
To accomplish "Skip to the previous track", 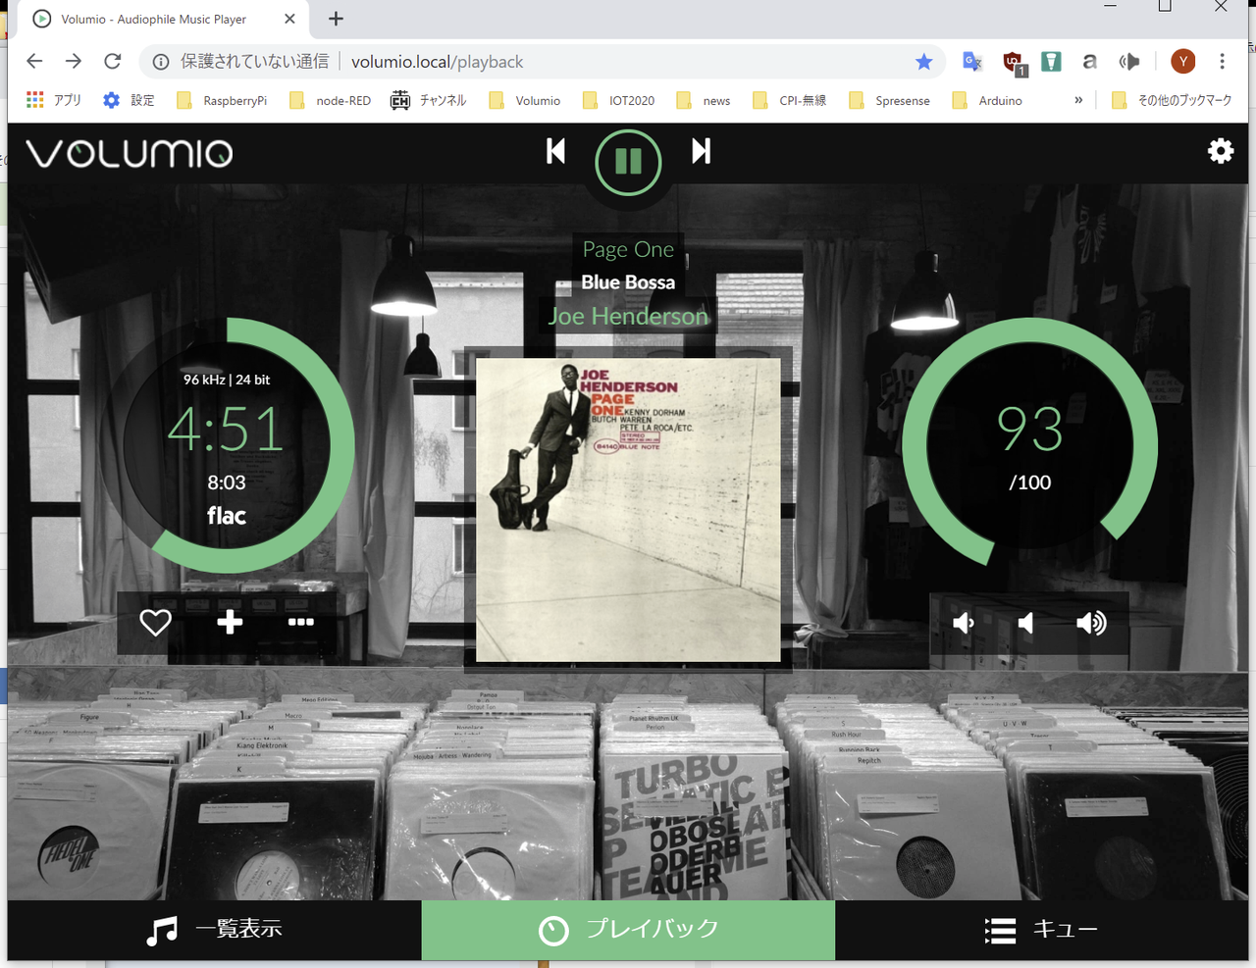I will tap(555, 151).
